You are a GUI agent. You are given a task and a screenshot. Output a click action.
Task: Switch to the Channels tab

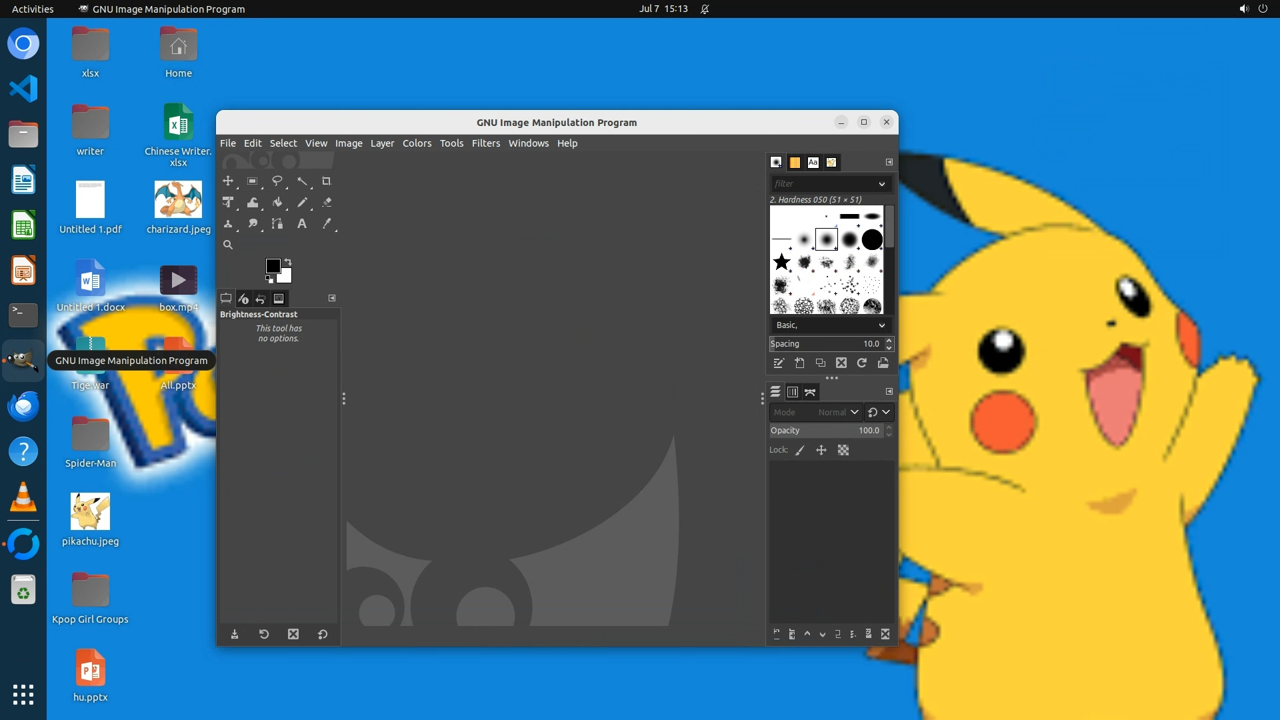coord(793,392)
